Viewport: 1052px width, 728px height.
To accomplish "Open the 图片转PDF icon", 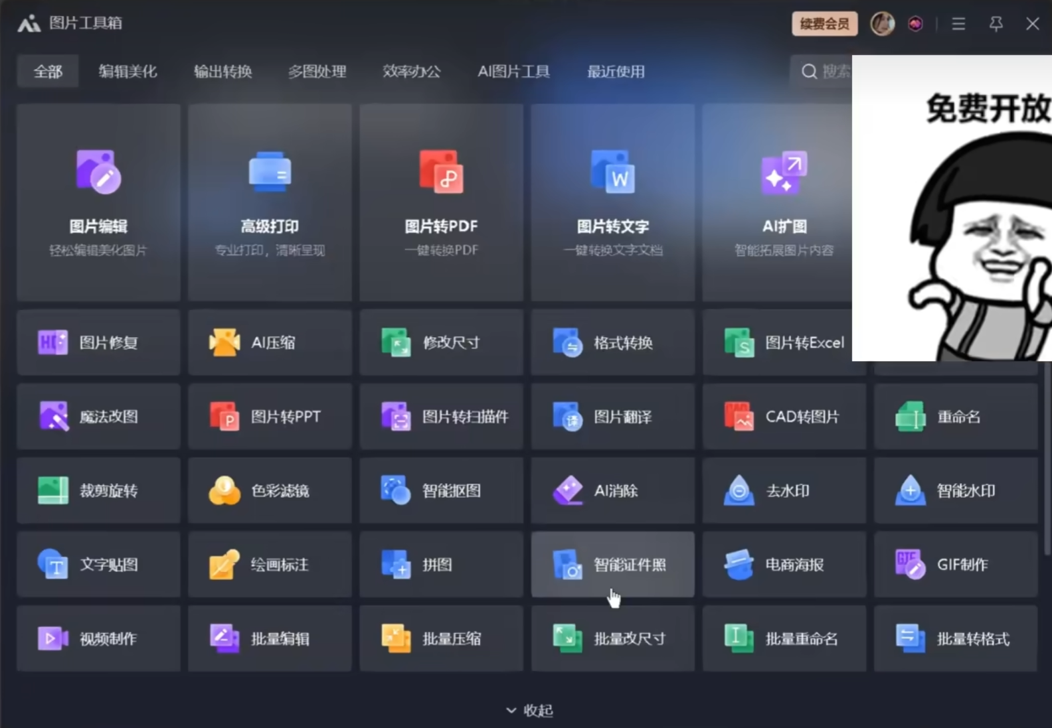I will [441, 172].
